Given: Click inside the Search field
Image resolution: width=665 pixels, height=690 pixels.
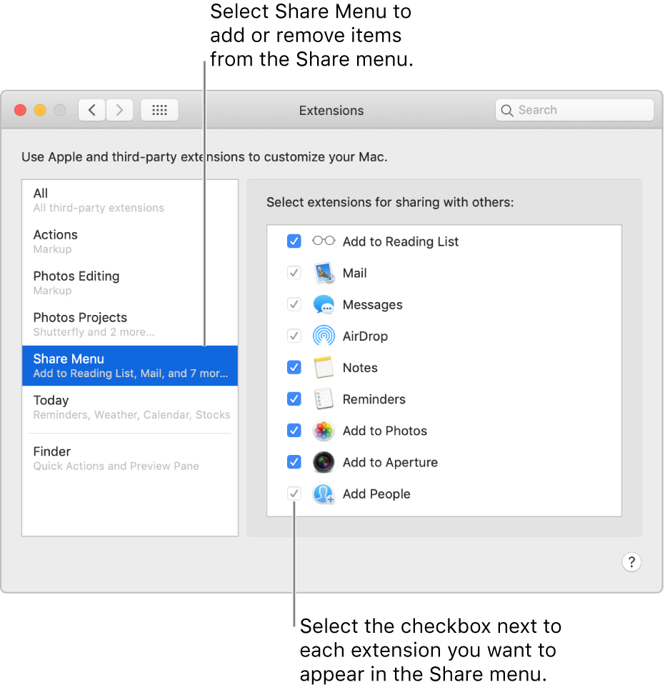Looking at the screenshot, I should 574,109.
